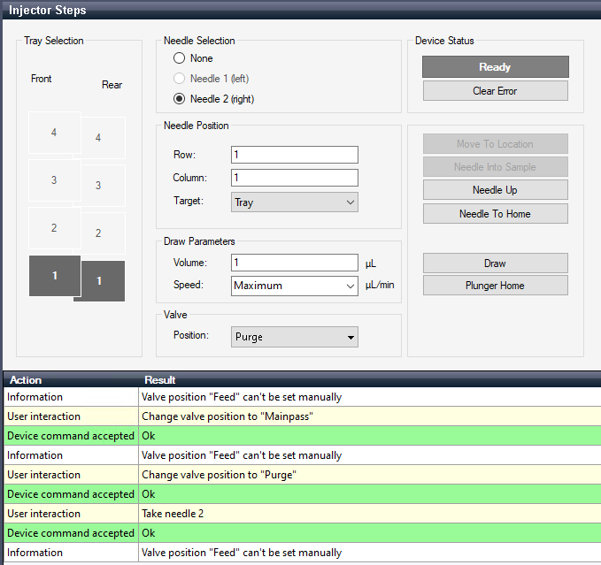Select front tray position 2
The height and width of the screenshot is (565, 601).
pos(53,228)
